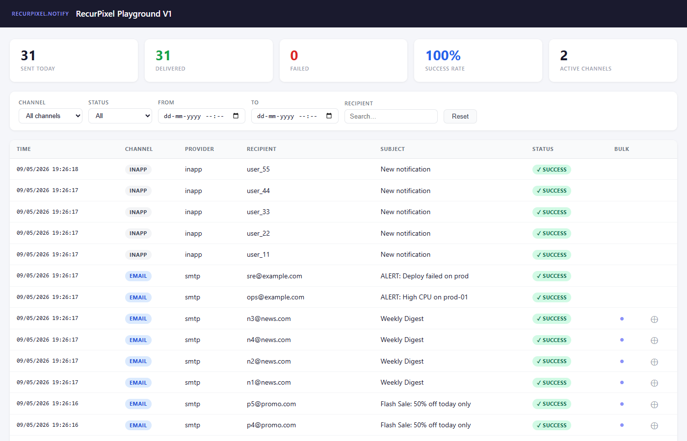
Task: Open the To date picker calendar icon
Action: pos(329,116)
